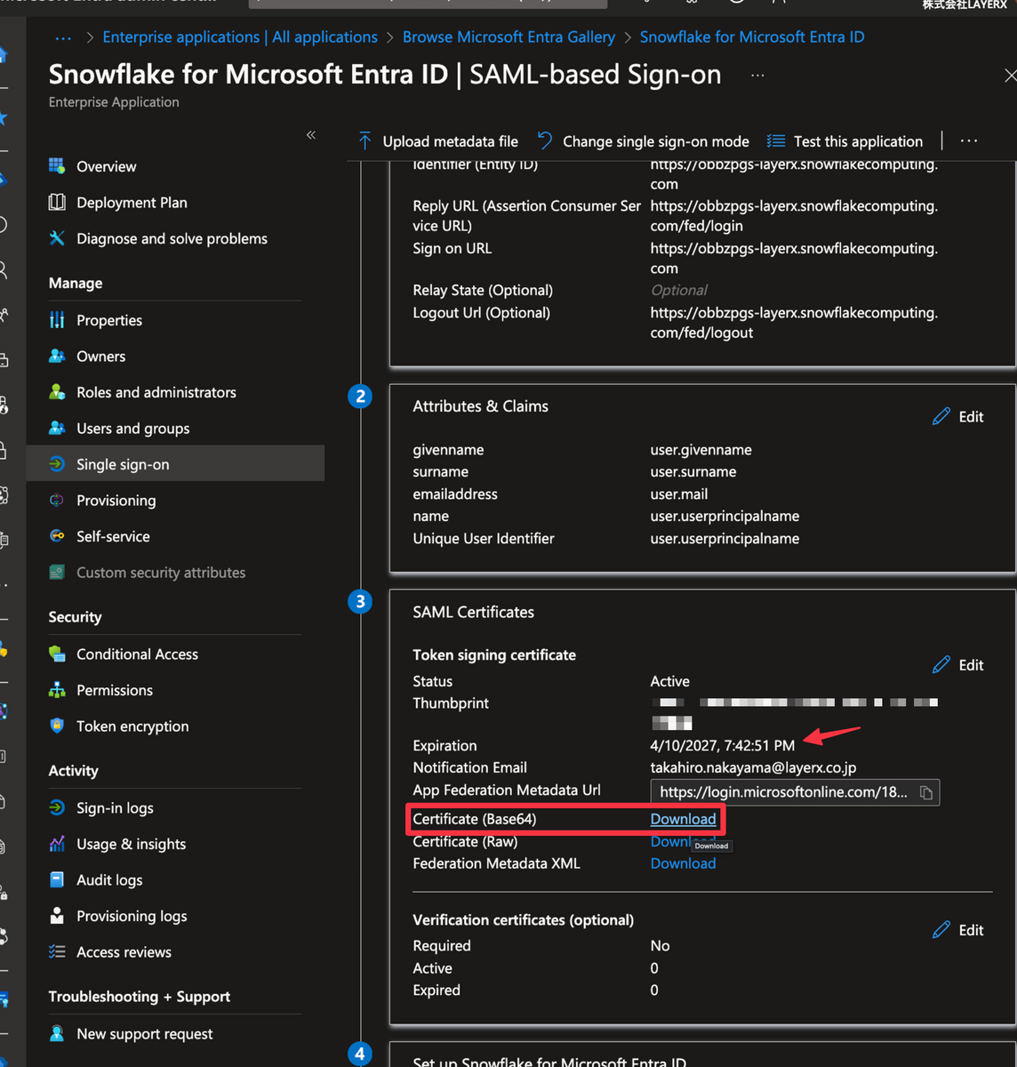
Task: Click the Diagnose and solve problems wrench icon
Action: pos(57,238)
